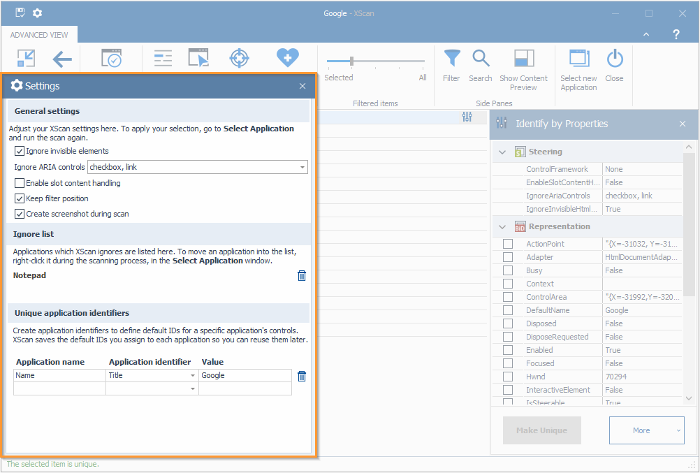Uncheck Create screenshot during scan

coord(20,214)
